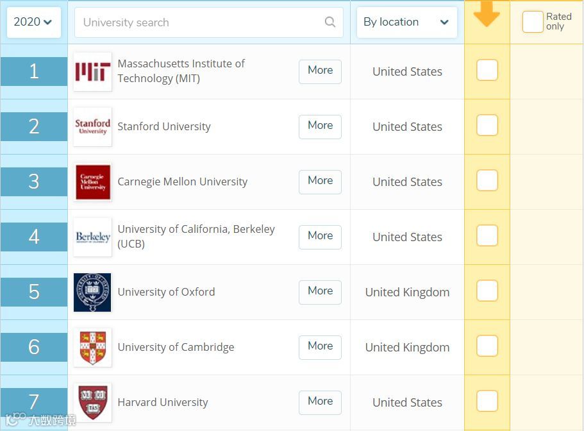This screenshot has height=431, width=584.
Task: Open the Carnegie Mellon University logo
Action: 92,182
